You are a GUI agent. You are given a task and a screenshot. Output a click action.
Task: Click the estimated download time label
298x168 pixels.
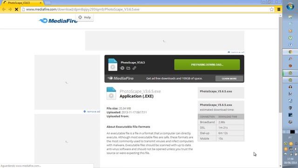(x=217, y=110)
